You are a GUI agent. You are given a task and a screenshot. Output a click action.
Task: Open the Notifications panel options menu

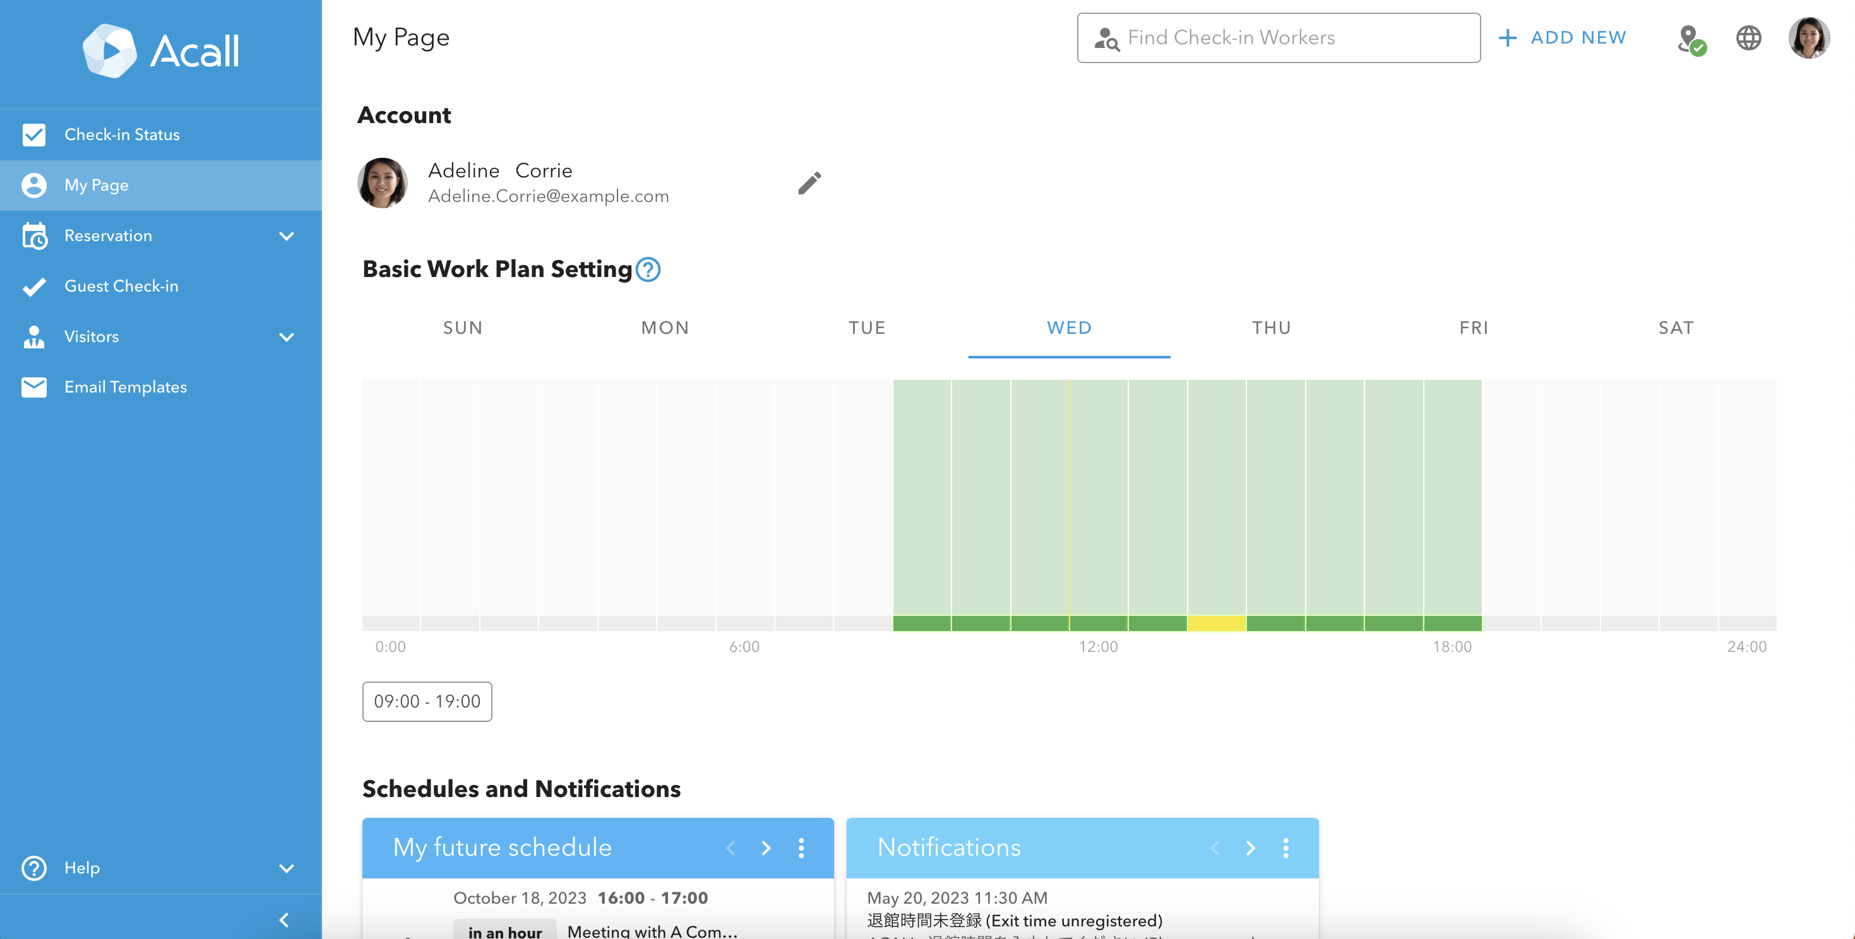point(1285,847)
